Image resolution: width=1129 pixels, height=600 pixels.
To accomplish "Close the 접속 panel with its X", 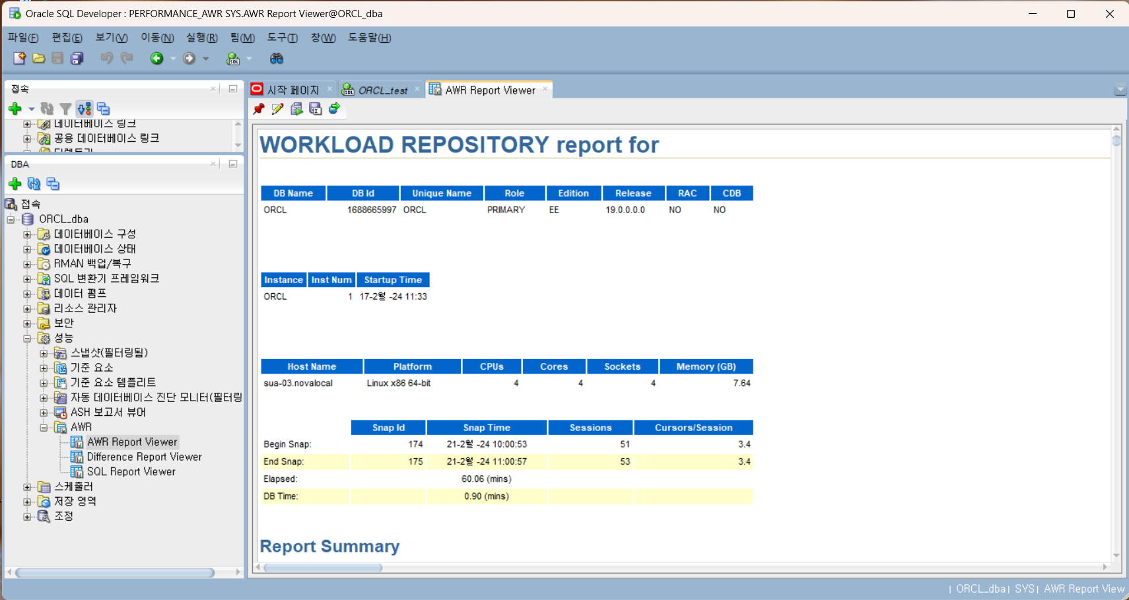I will pyautogui.click(x=213, y=88).
